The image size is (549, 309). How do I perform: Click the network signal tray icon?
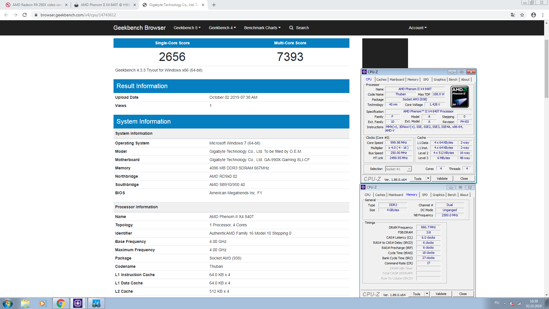click(519, 304)
